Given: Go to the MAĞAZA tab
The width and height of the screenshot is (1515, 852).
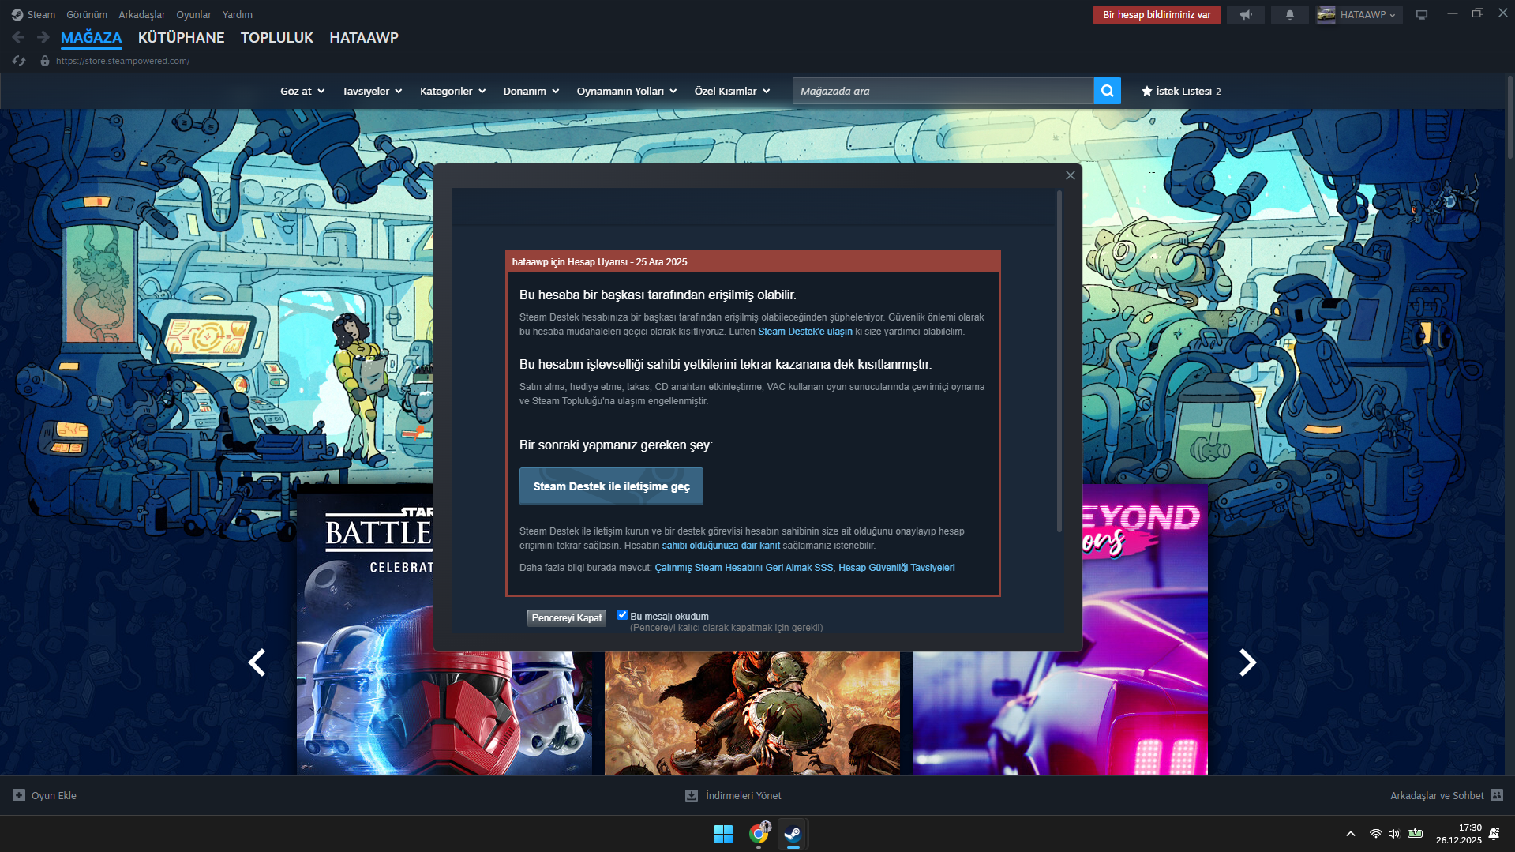Looking at the screenshot, I should tap(92, 37).
